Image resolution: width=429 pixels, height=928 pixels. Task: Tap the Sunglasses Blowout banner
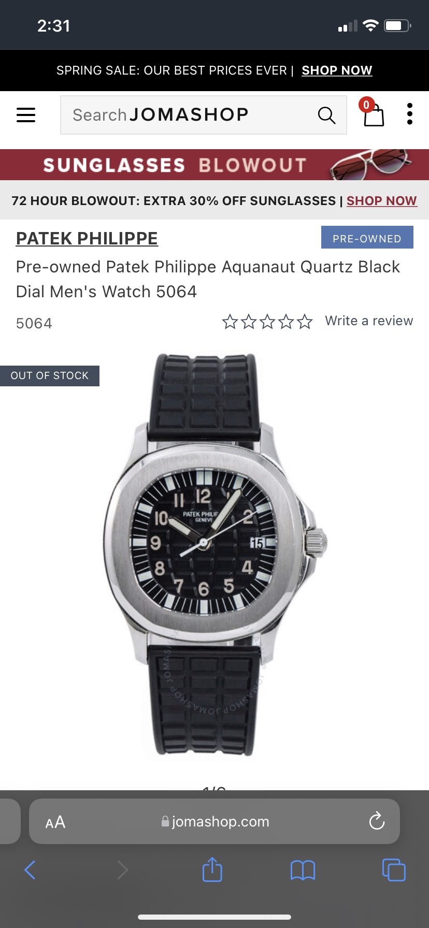(214, 165)
